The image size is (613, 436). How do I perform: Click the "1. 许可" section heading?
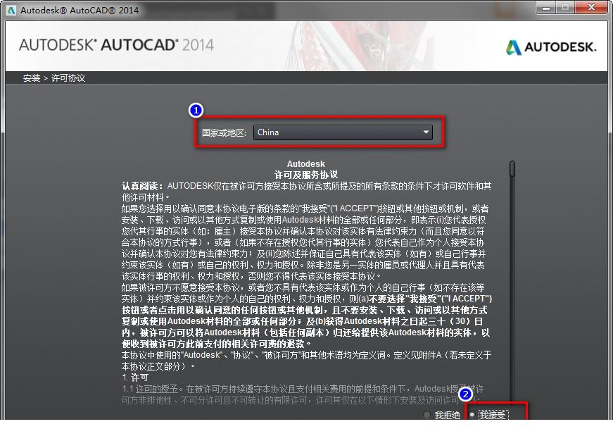click(x=135, y=378)
